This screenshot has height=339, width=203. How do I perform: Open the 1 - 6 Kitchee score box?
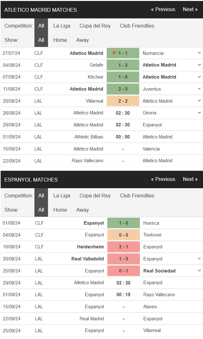(123, 77)
